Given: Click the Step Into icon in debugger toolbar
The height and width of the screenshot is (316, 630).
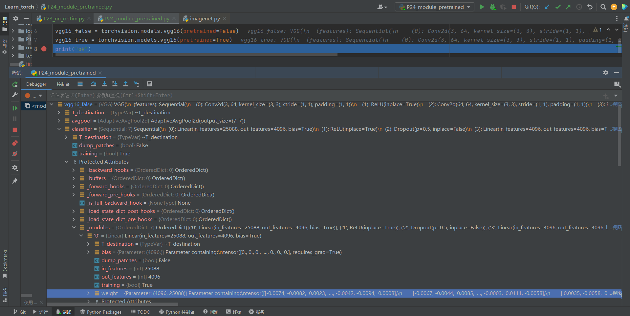Looking at the screenshot, I should point(104,84).
